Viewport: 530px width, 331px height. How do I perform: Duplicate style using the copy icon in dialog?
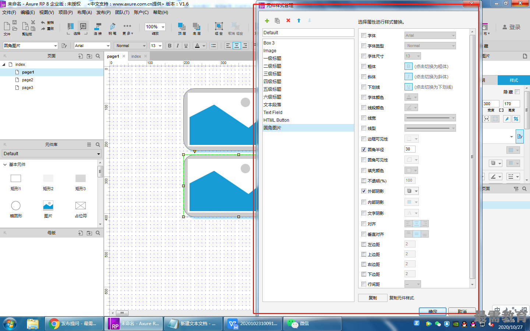pyautogui.click(x=278, y=21)
